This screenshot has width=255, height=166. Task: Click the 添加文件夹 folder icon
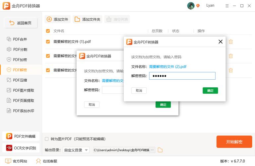click(x=77, y=19)
